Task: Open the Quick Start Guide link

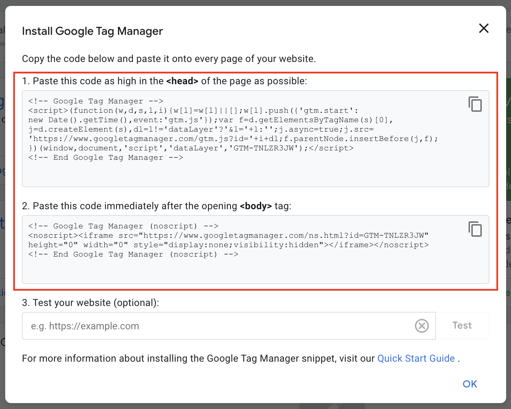Action: [416, 359]
